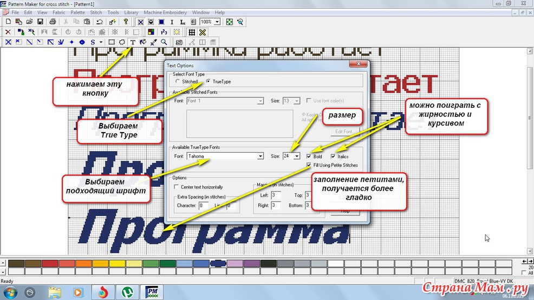Select the flood fill bucket tool

click(143, 42)
